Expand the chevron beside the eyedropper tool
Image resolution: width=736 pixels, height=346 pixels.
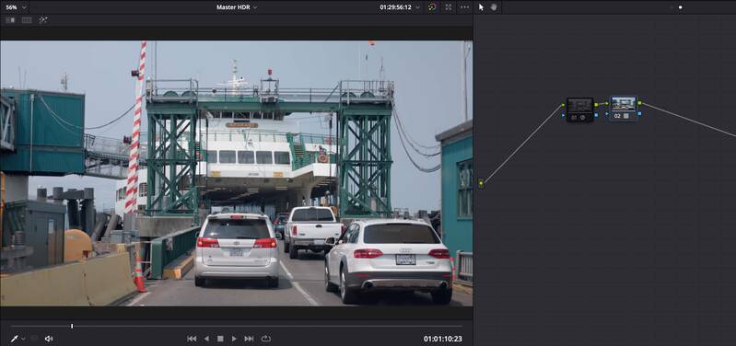tap(23, 339)
